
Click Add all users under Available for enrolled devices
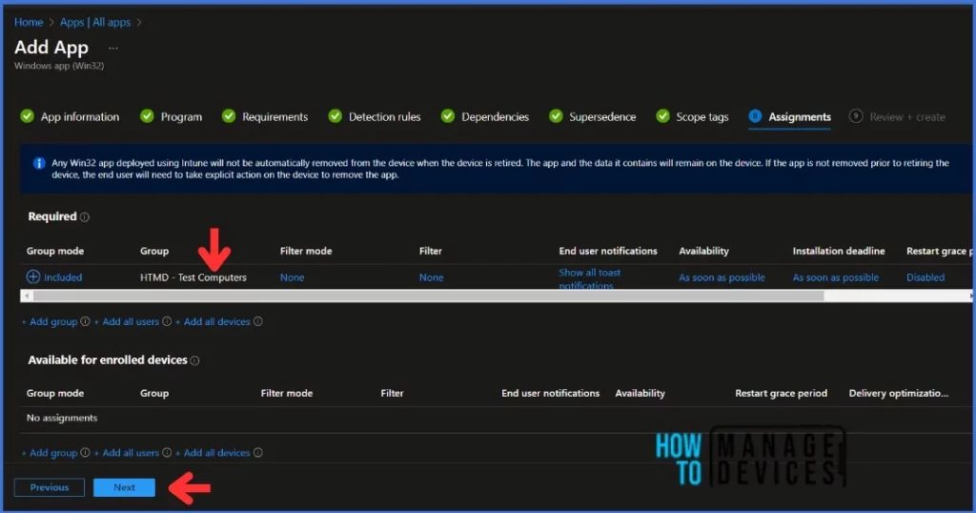click(x=127, y=453)
